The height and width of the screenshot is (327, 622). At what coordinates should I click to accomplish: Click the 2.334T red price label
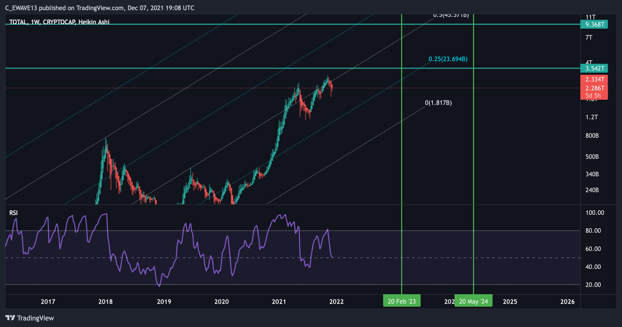594,79
